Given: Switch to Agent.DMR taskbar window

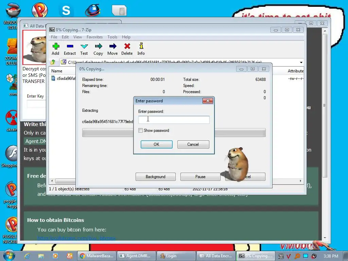Looking at the screenshot, I should point(136,256).
